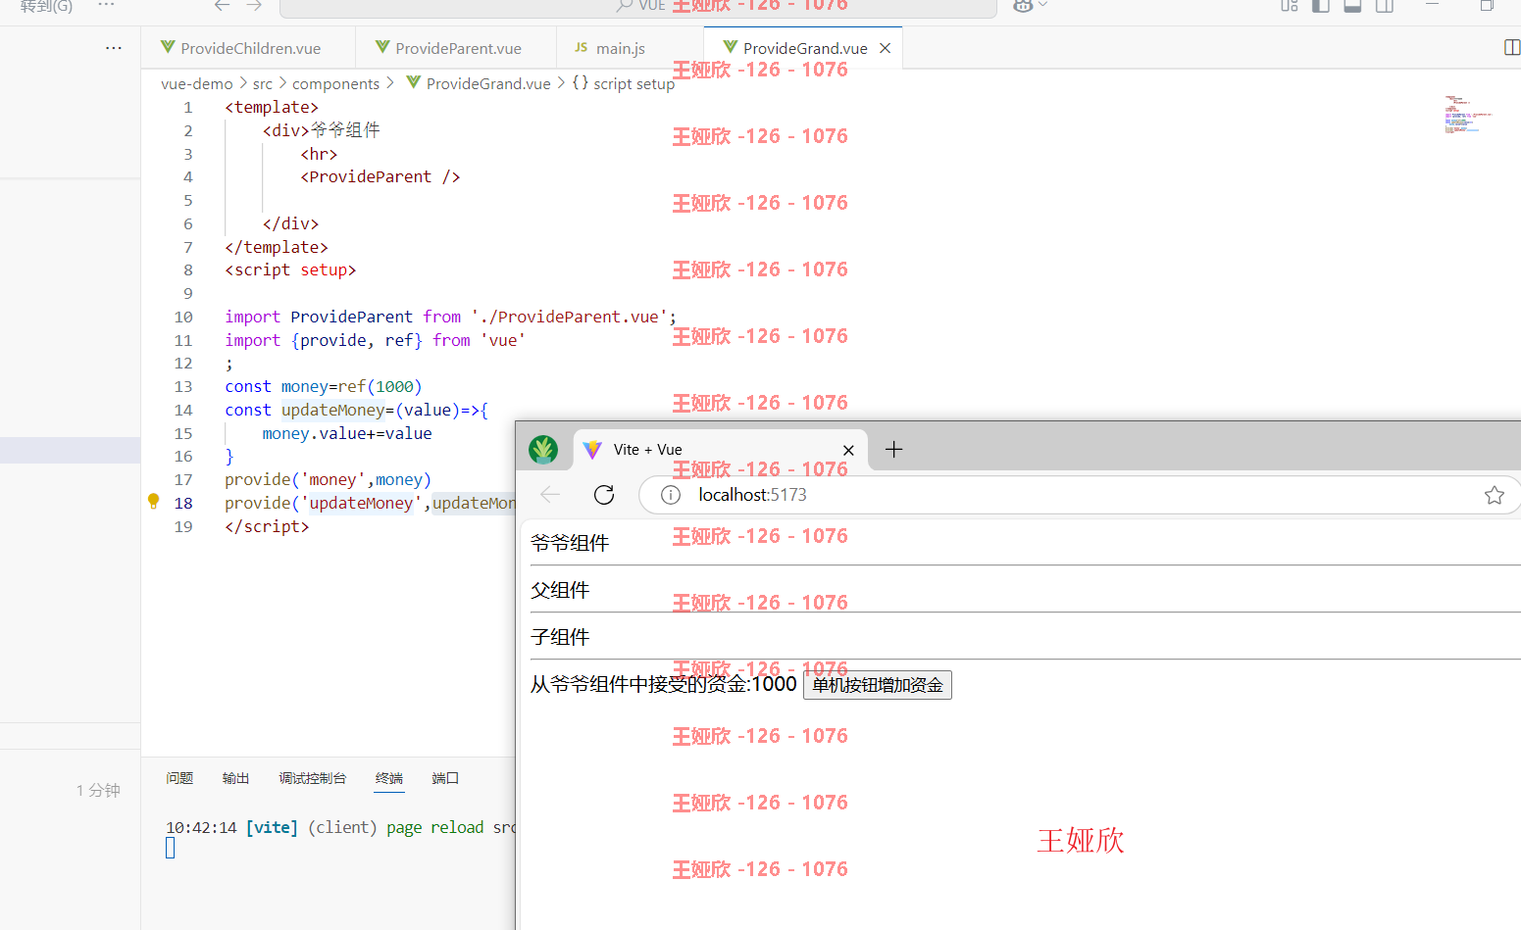
Task: Click the <script setup> line in the editor
Action: [x=290, y=269]
